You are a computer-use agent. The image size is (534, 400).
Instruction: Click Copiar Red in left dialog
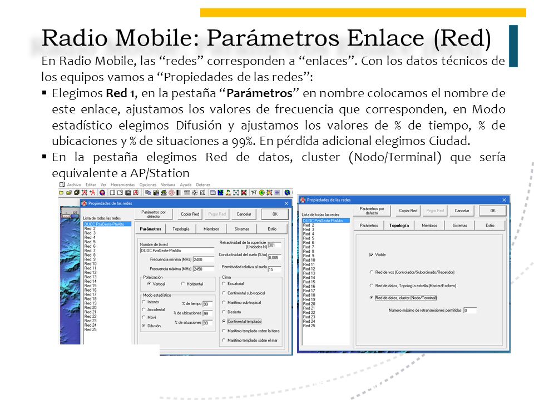(190, 214)
